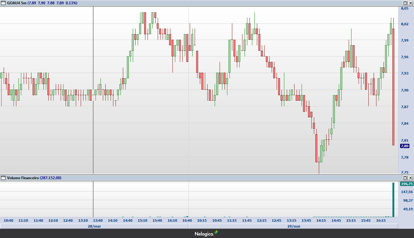
Task: Select the 29/mai date bar
Action: [293, 226]
